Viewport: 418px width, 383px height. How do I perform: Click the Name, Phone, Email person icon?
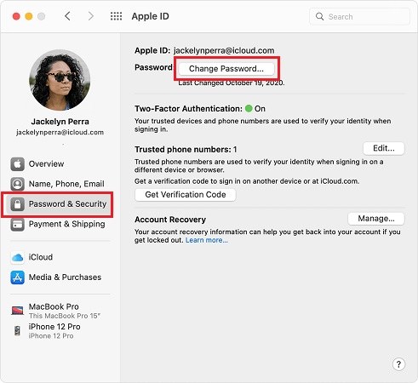[17, 184]
